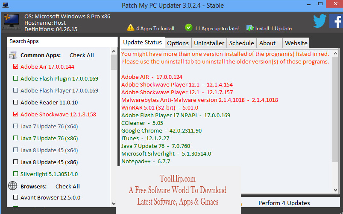Click the OS: Microsoft Windows 8 Pro text
Screen dimensions: 343x214
click(67, 16)
